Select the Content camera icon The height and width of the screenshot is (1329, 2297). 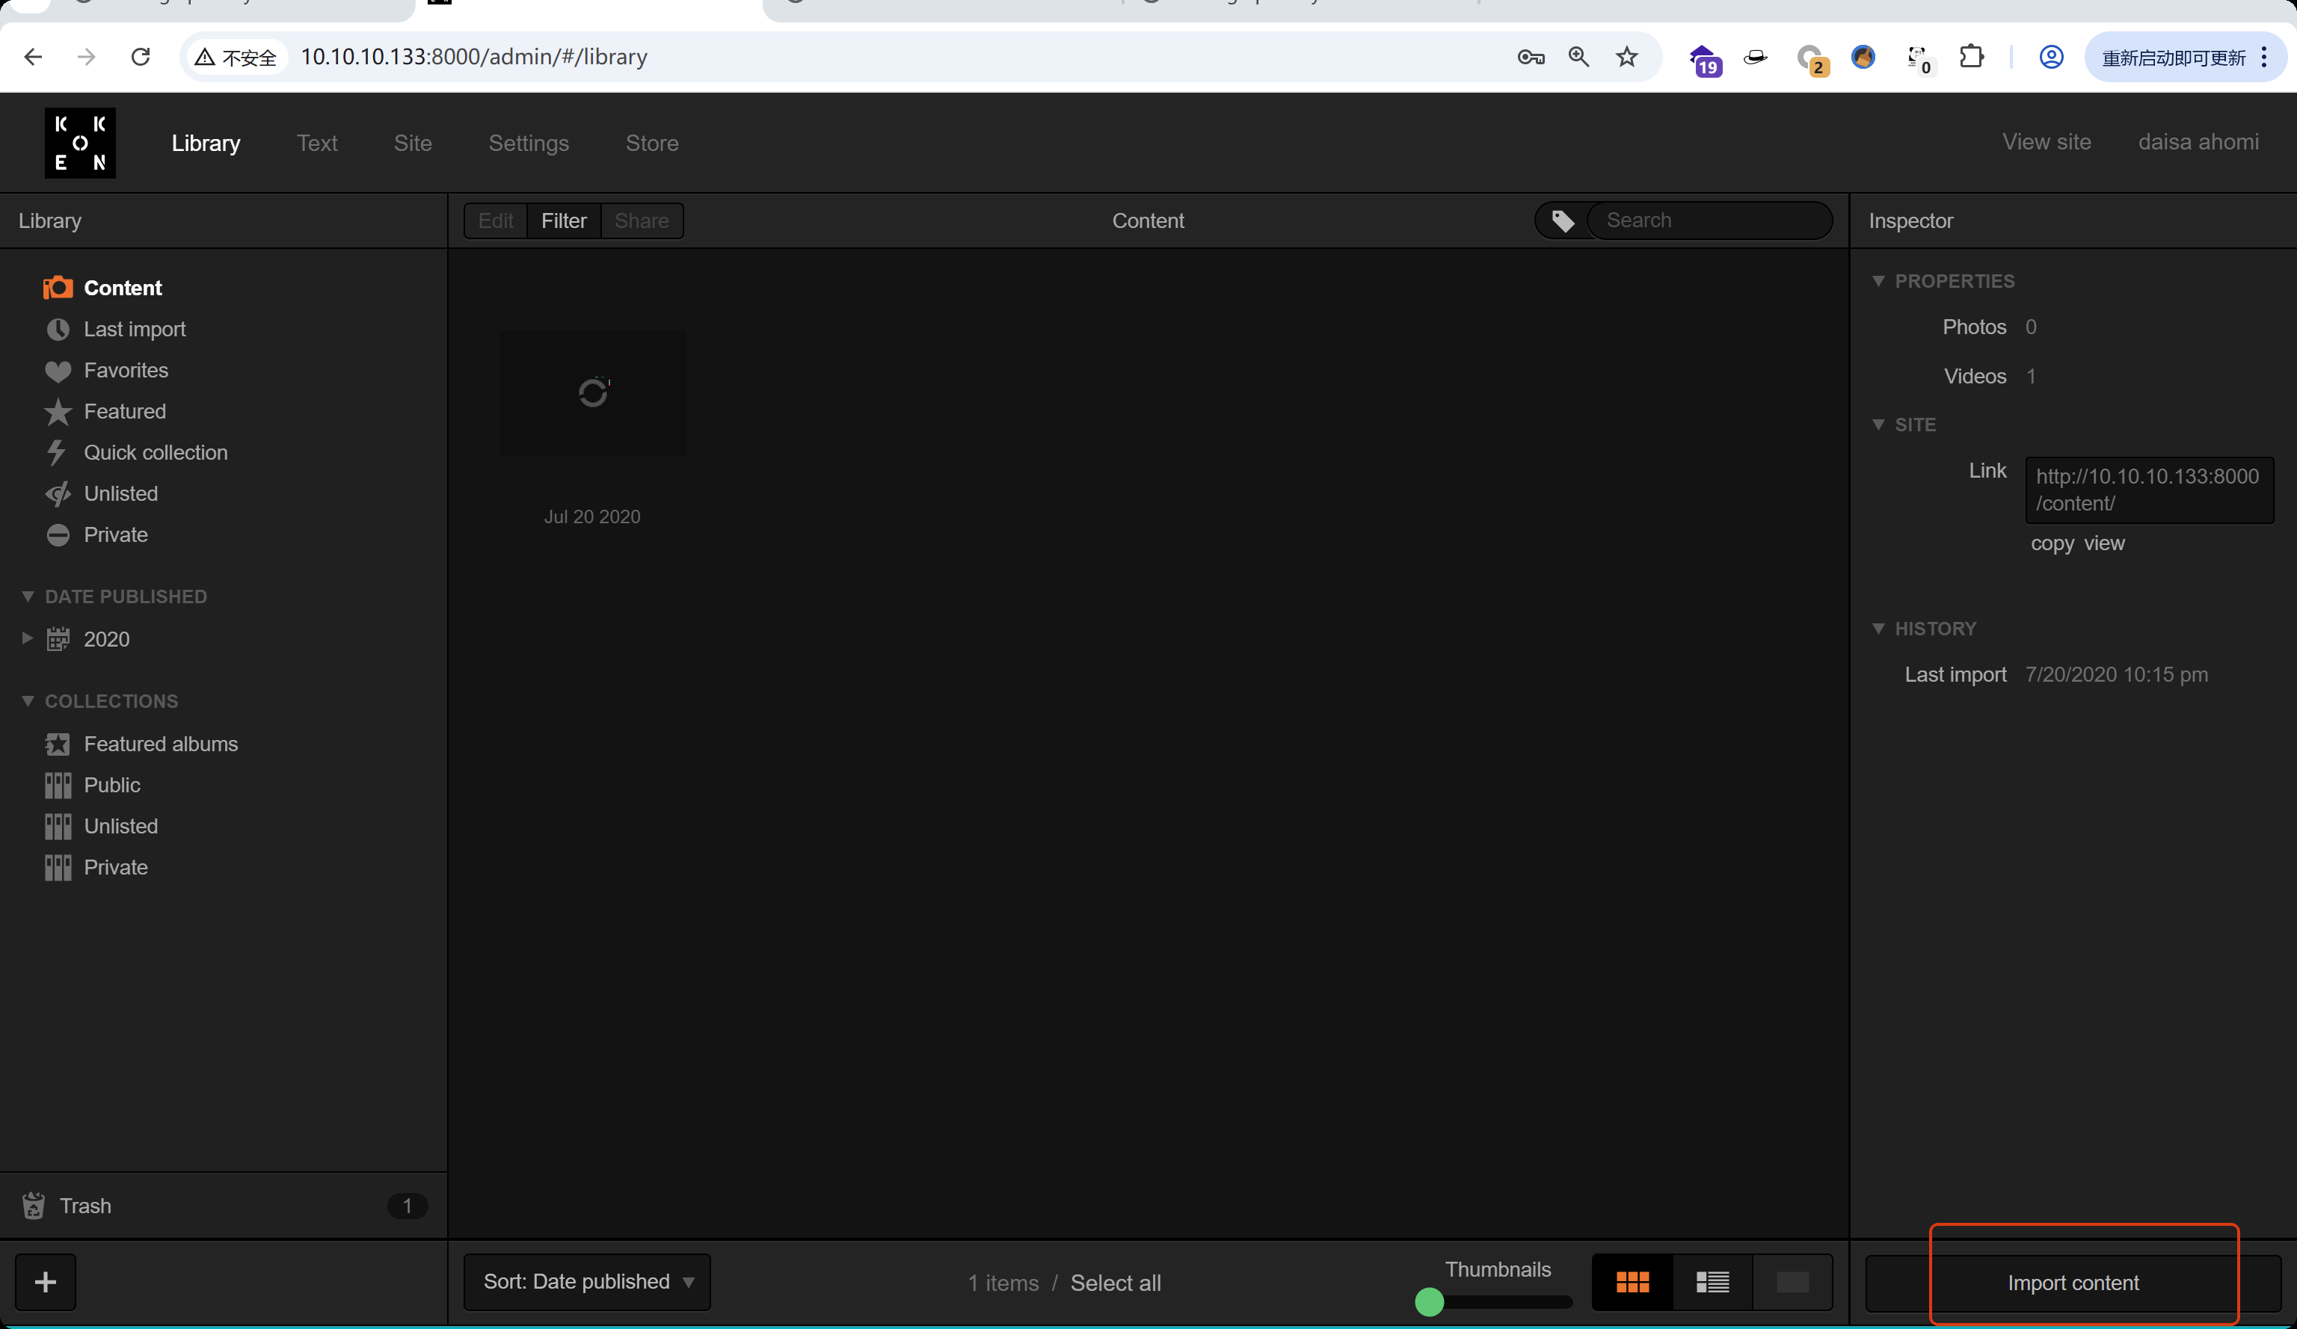(58, 288)
